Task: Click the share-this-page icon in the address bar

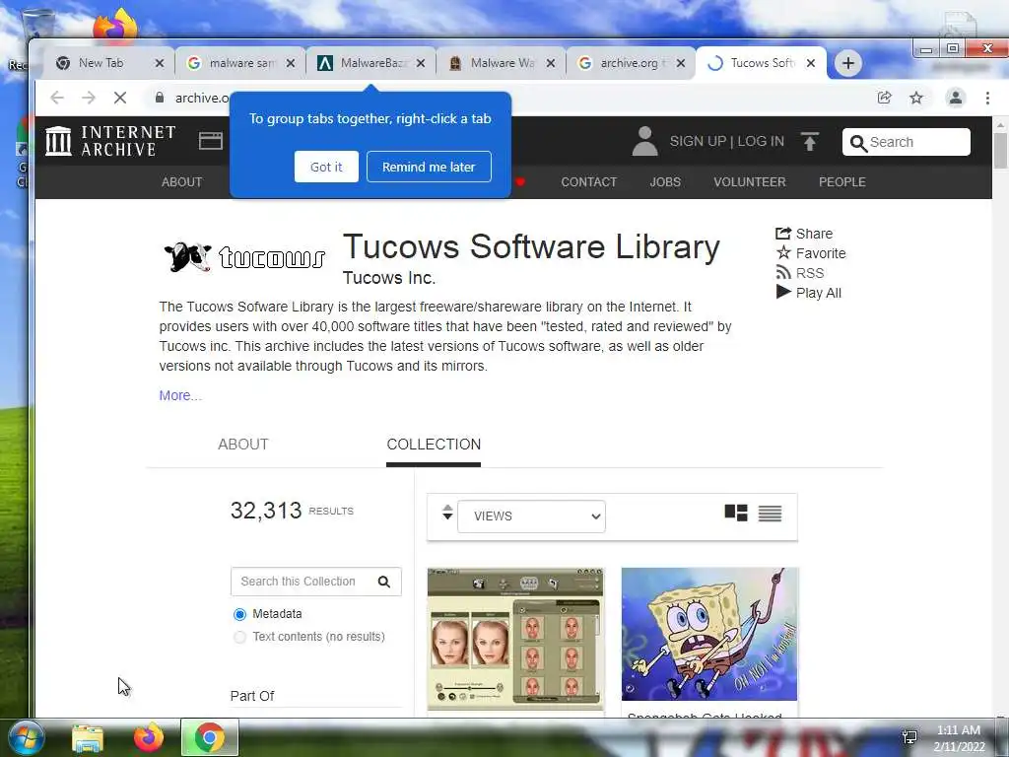Action: click(x=884, y=98)
